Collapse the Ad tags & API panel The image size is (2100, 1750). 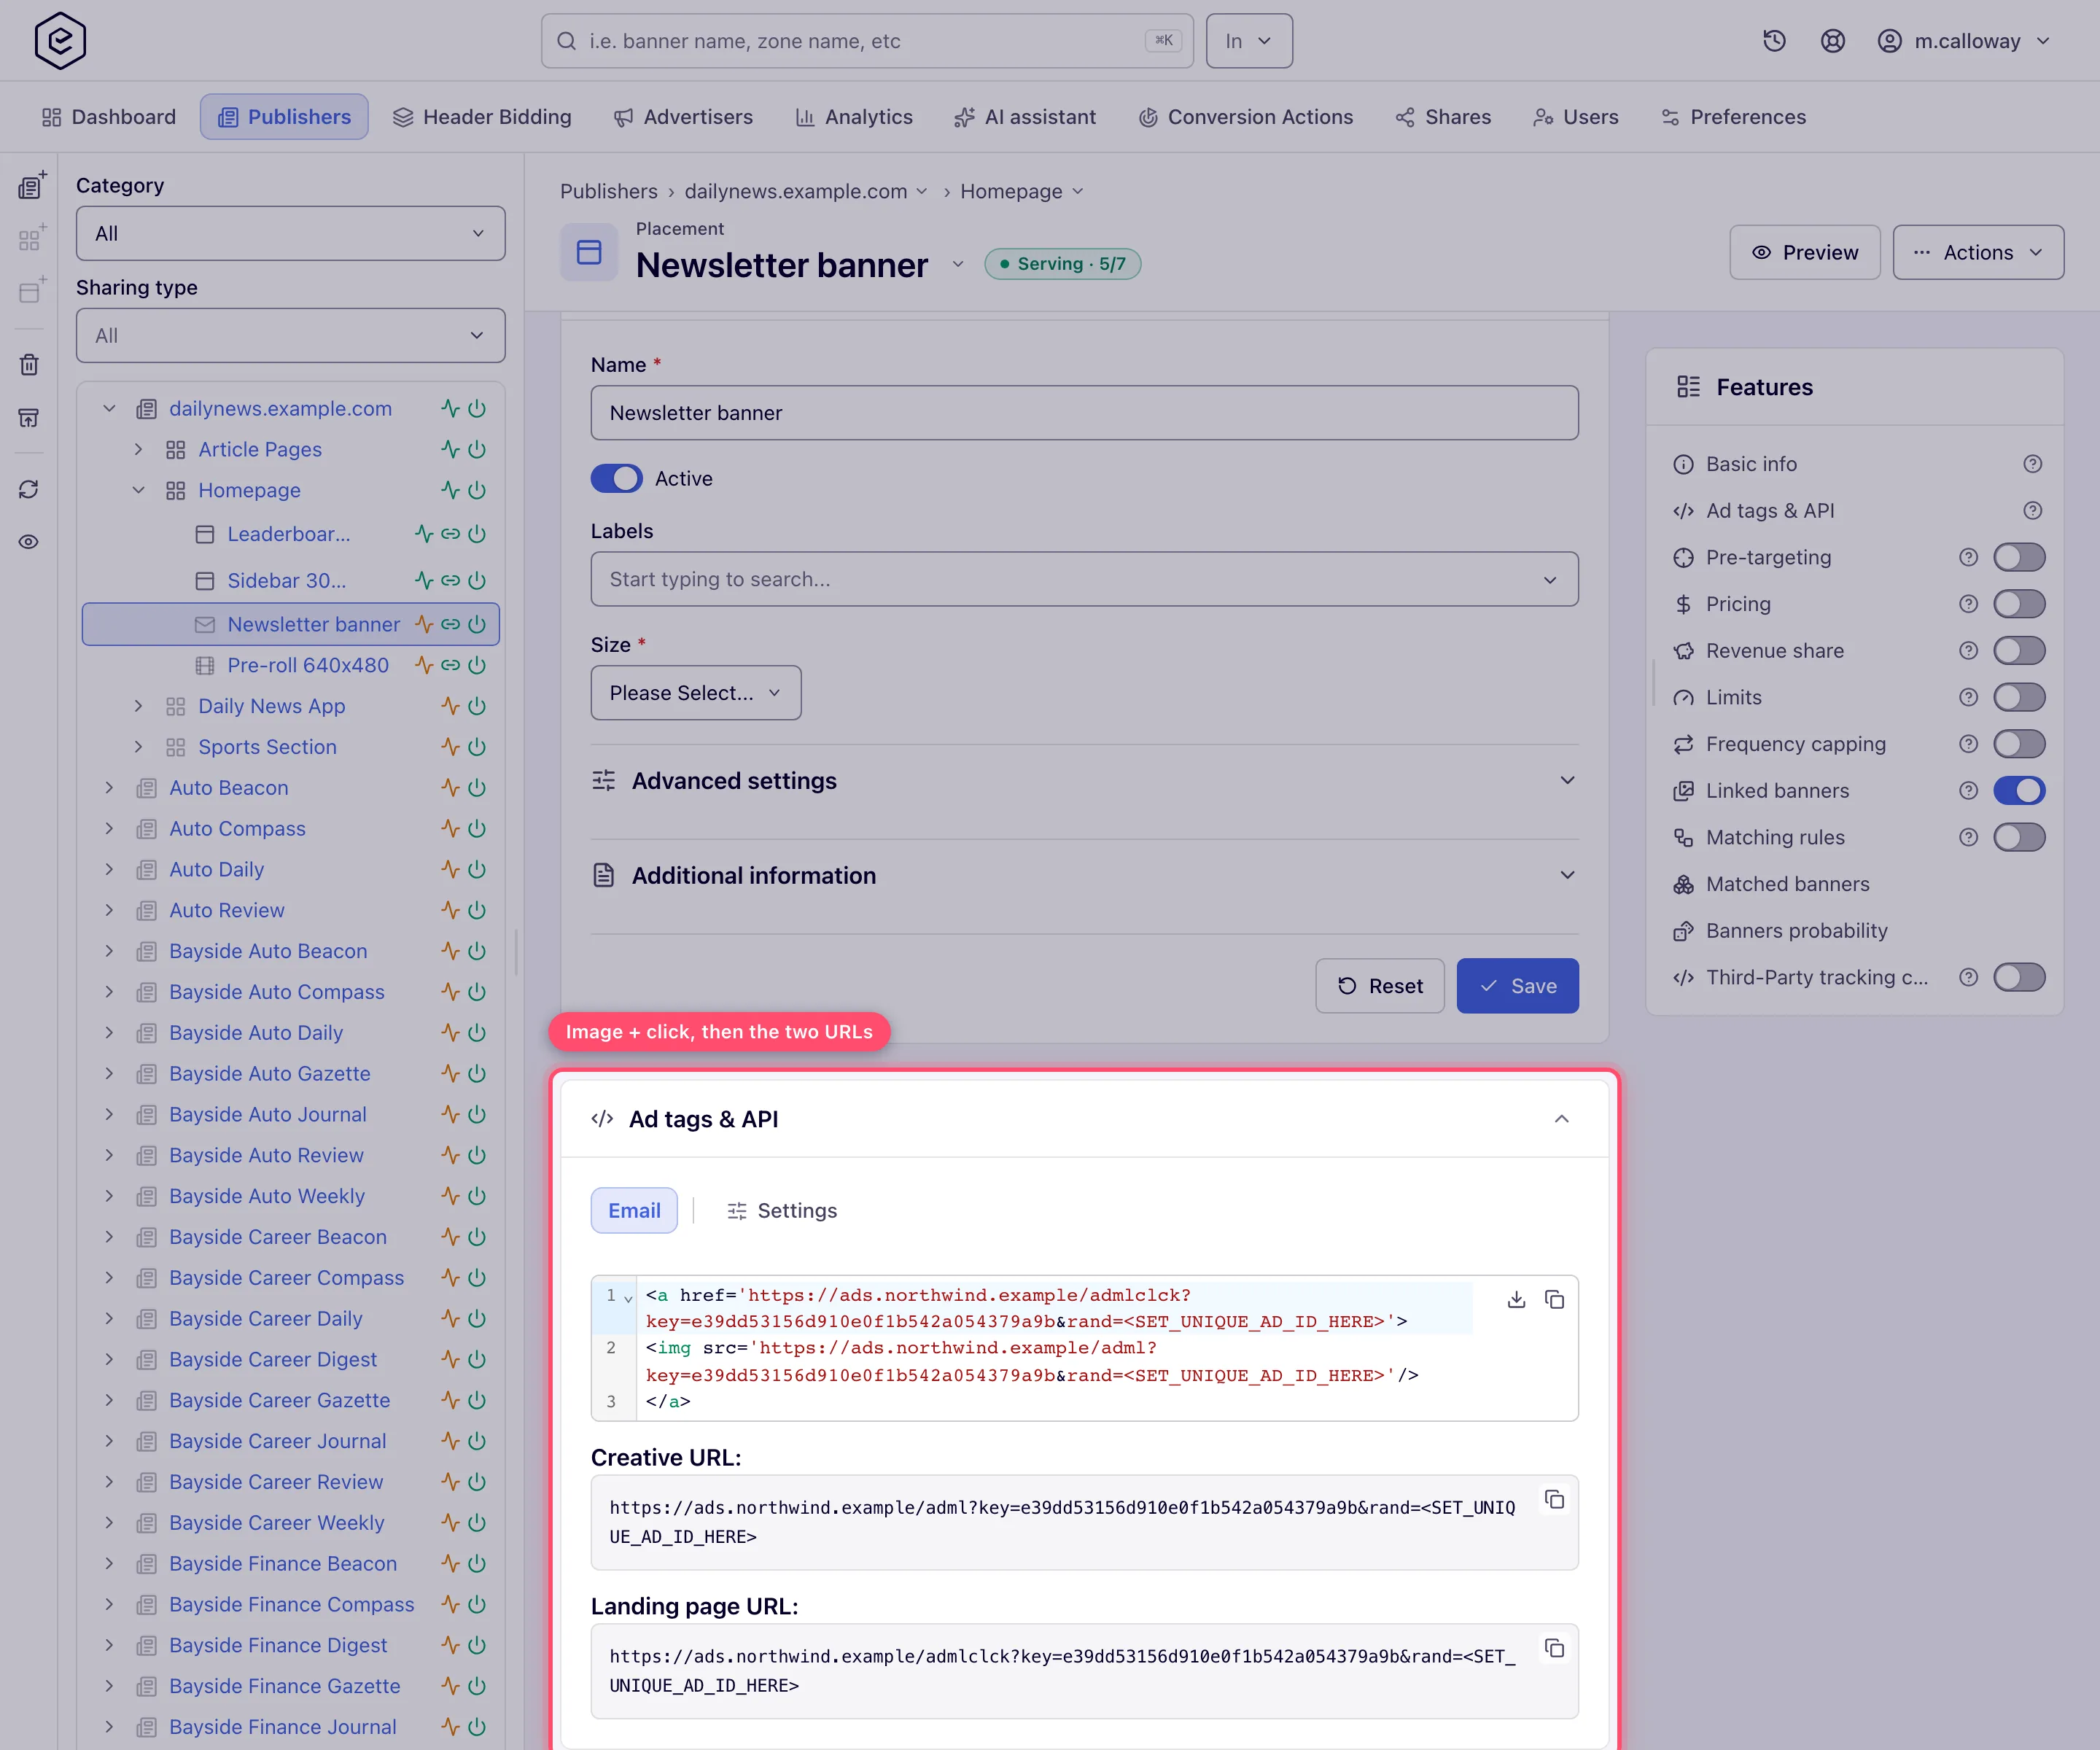1561,1119
